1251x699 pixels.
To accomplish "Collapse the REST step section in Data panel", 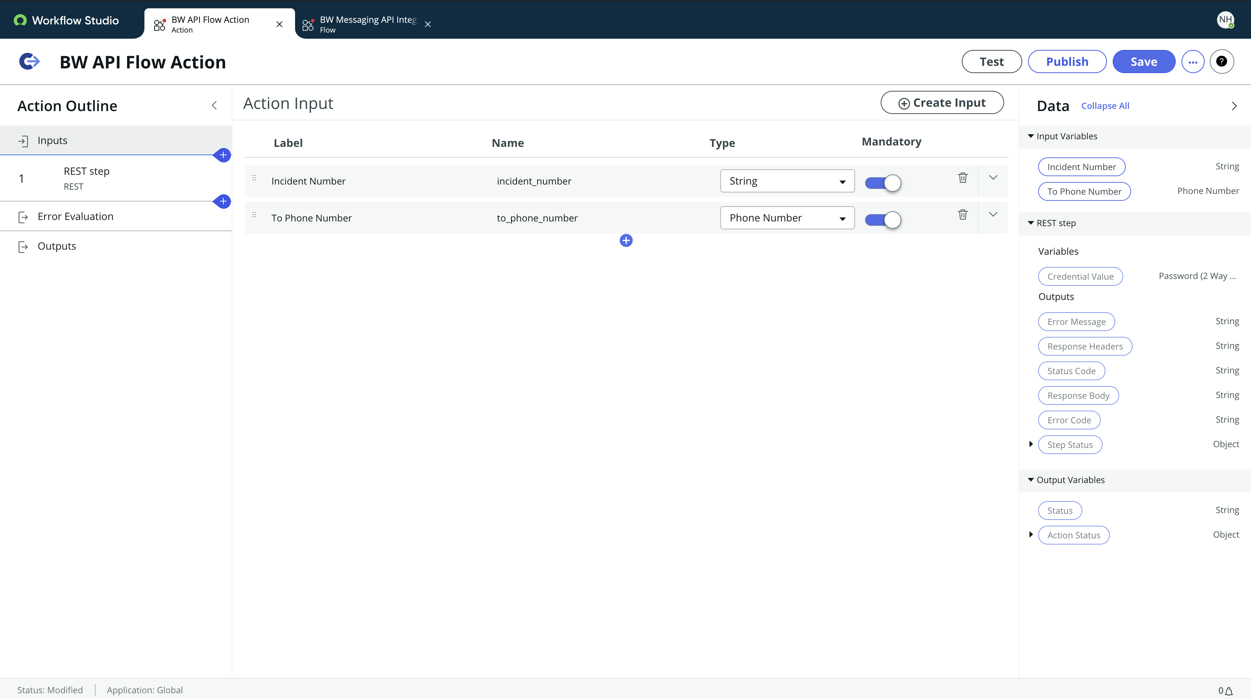I will point(1031,223).
